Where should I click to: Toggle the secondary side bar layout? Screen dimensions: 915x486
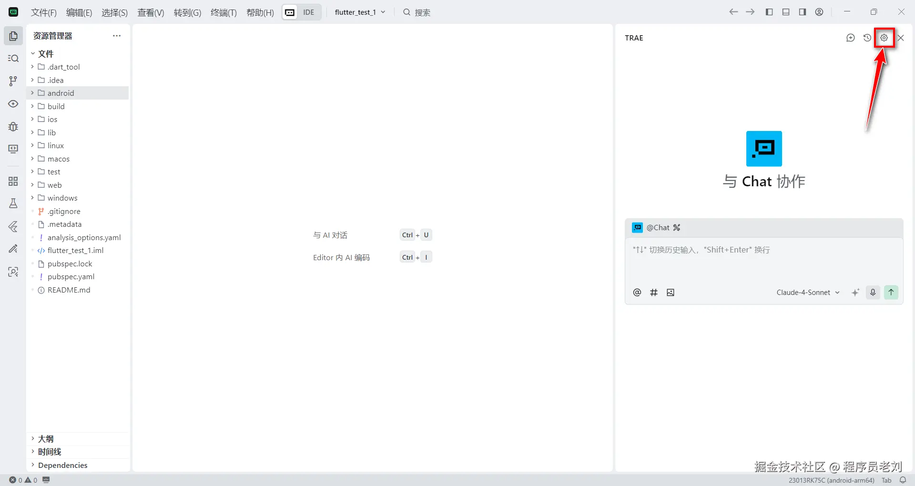tap(803, 12)
